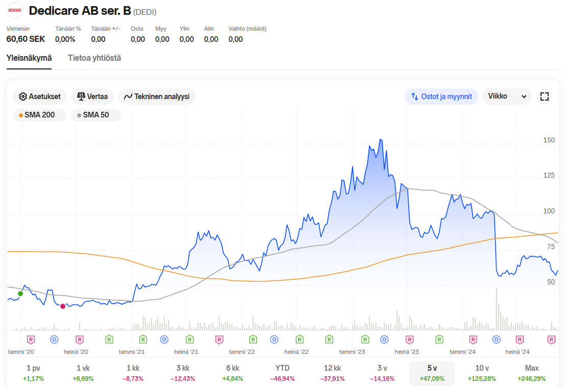Click the green buy marker dot on chart
565x388 pixels.
click(x=20, y=294)
